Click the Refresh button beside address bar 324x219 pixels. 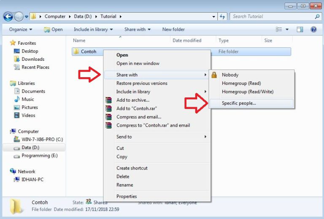tap(222, 16)
